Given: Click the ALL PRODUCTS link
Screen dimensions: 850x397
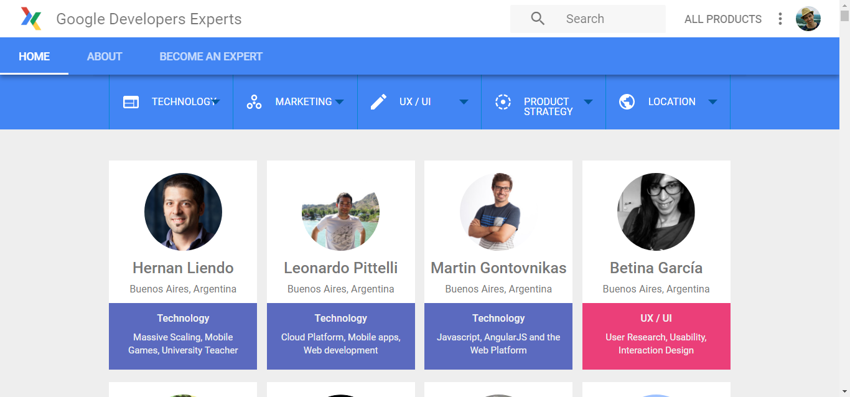Looking at the screenshot, I should tap(723, 19).
